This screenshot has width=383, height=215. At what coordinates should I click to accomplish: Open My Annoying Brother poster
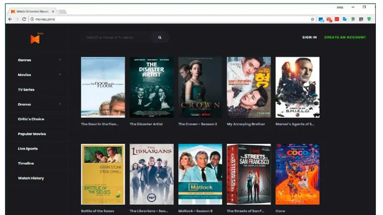[249, 87]
